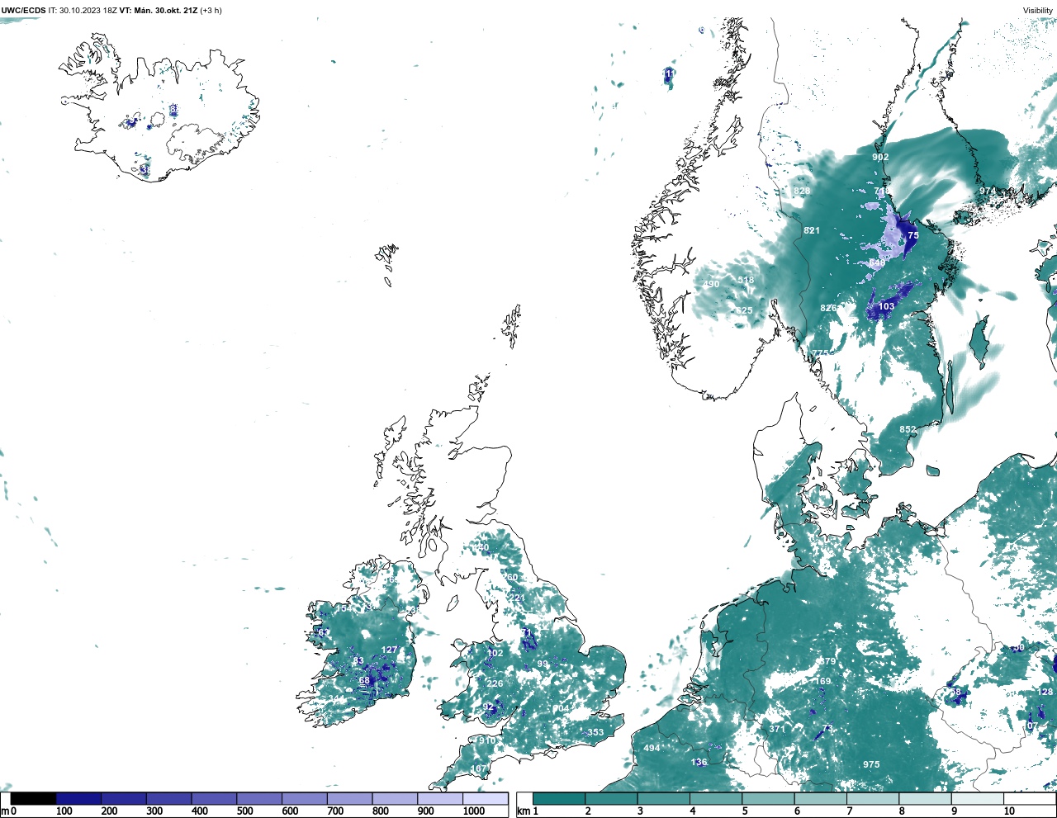Click the '852' value in southern Sweden
This screenshot has height=818, width=1057.
click(908, 429)
